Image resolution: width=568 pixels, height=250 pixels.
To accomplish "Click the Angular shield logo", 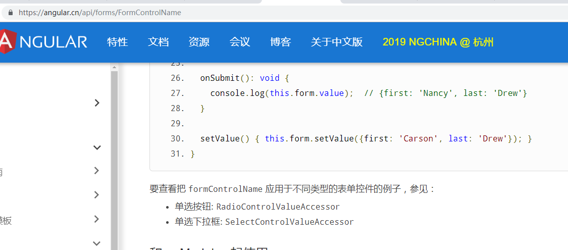I will (6, 41).
